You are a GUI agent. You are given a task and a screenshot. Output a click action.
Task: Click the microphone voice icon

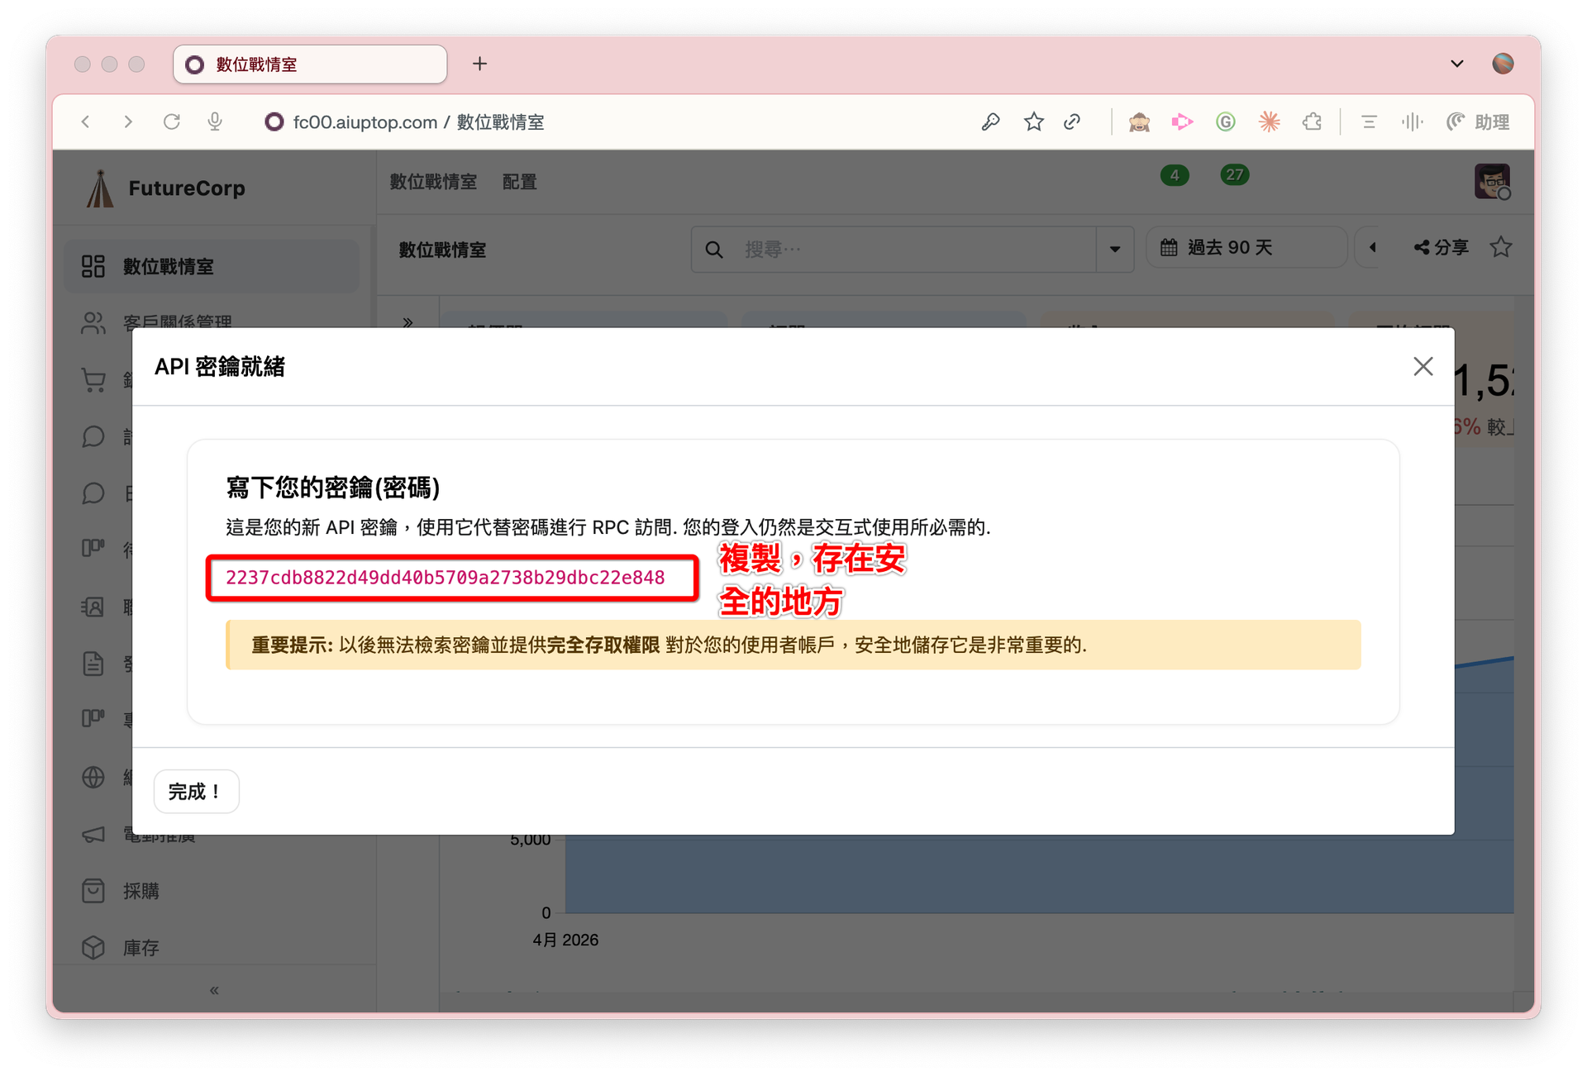[215, 122]
